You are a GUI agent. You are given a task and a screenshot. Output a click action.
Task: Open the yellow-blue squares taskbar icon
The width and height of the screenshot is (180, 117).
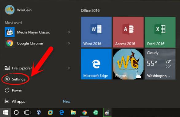[x=50, y=112]
